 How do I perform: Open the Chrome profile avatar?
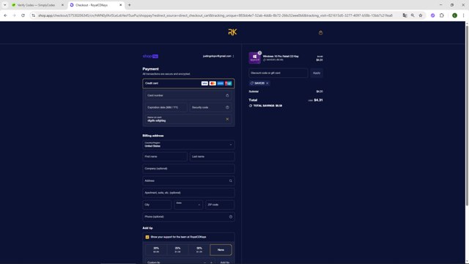(x=454, y=15)
